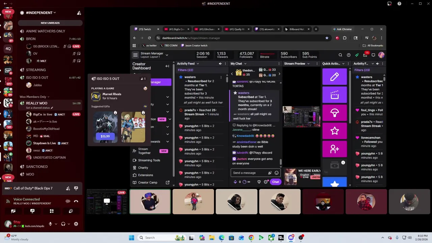The image size is (432, 243).
Task: Open Stream Preview panel dropdown
Action: 308,63
